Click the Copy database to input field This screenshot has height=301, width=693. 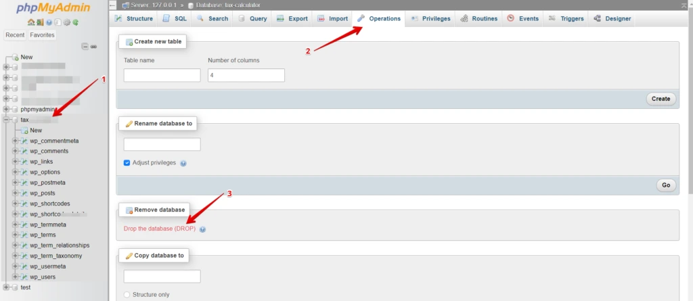click(x=162, y=276)
